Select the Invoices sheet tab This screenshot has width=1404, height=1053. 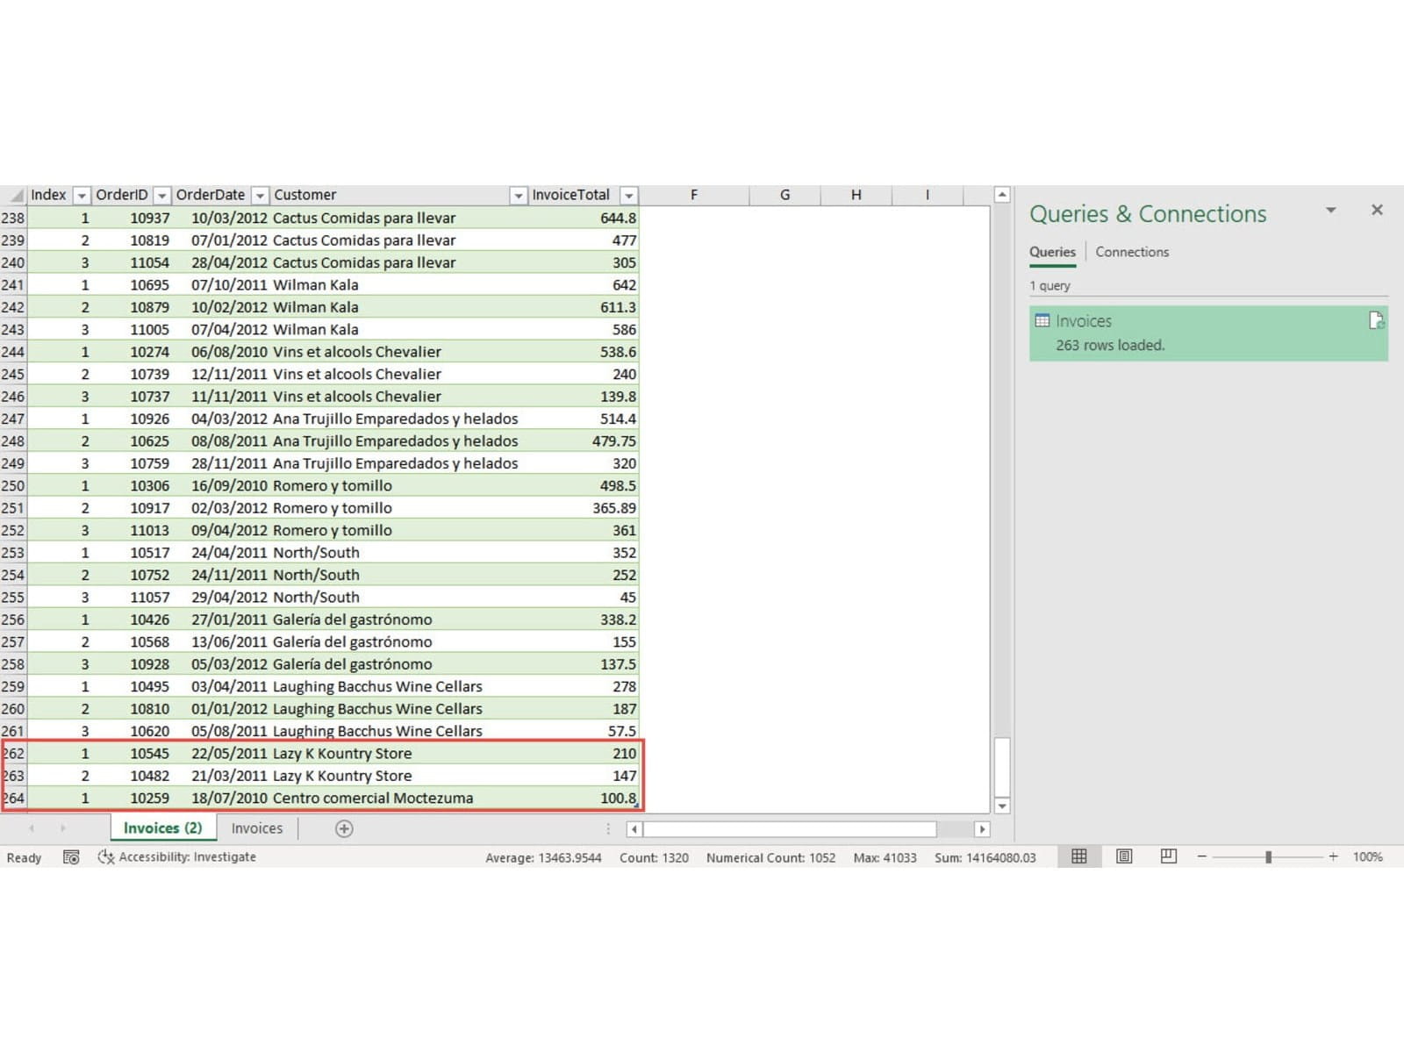256,828
